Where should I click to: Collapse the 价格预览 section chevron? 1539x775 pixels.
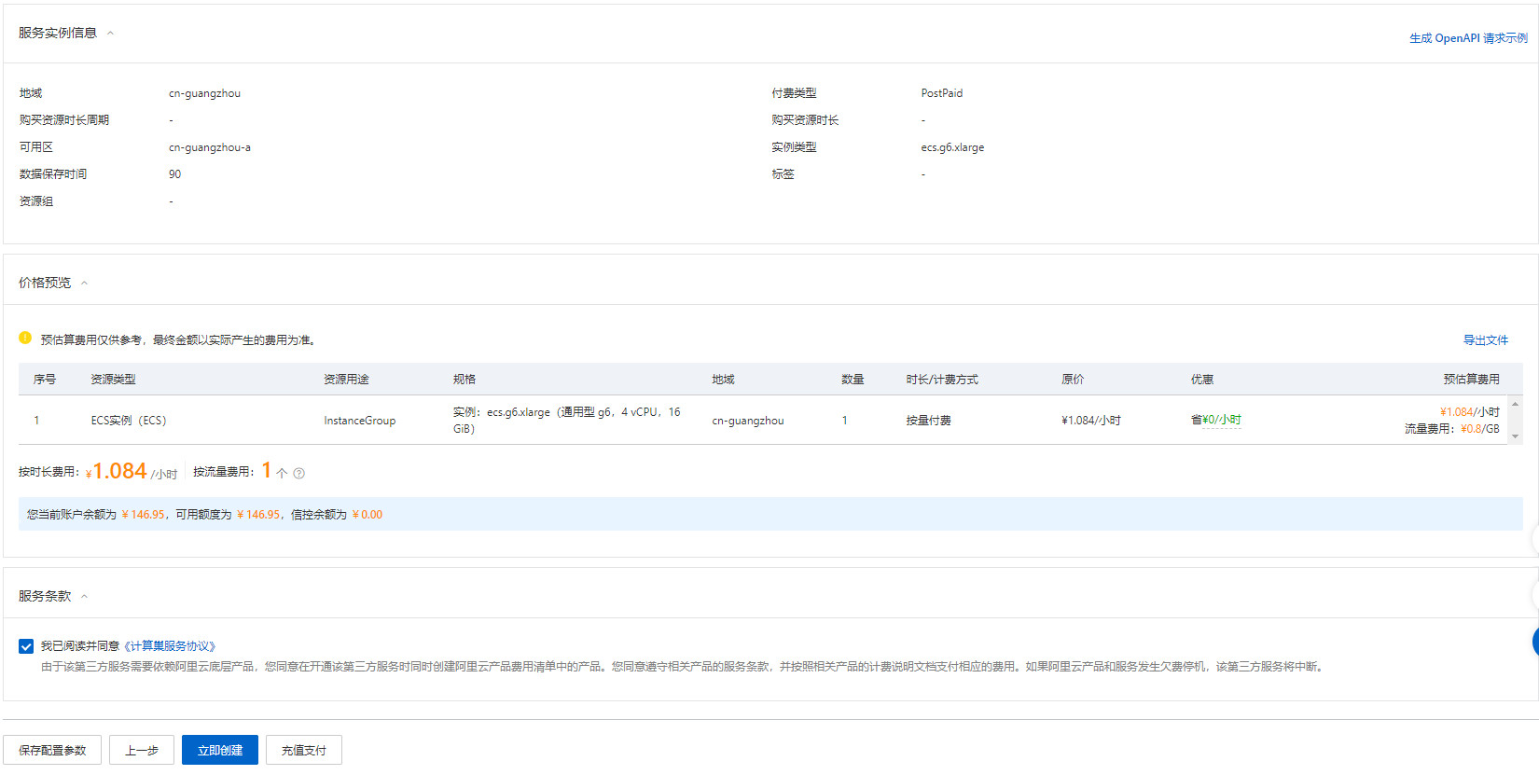point(84,283)
